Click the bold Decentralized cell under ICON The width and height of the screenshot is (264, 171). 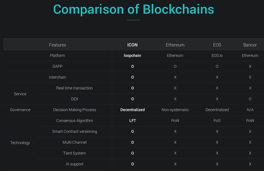pyautogui.click(x=132, y=110)
